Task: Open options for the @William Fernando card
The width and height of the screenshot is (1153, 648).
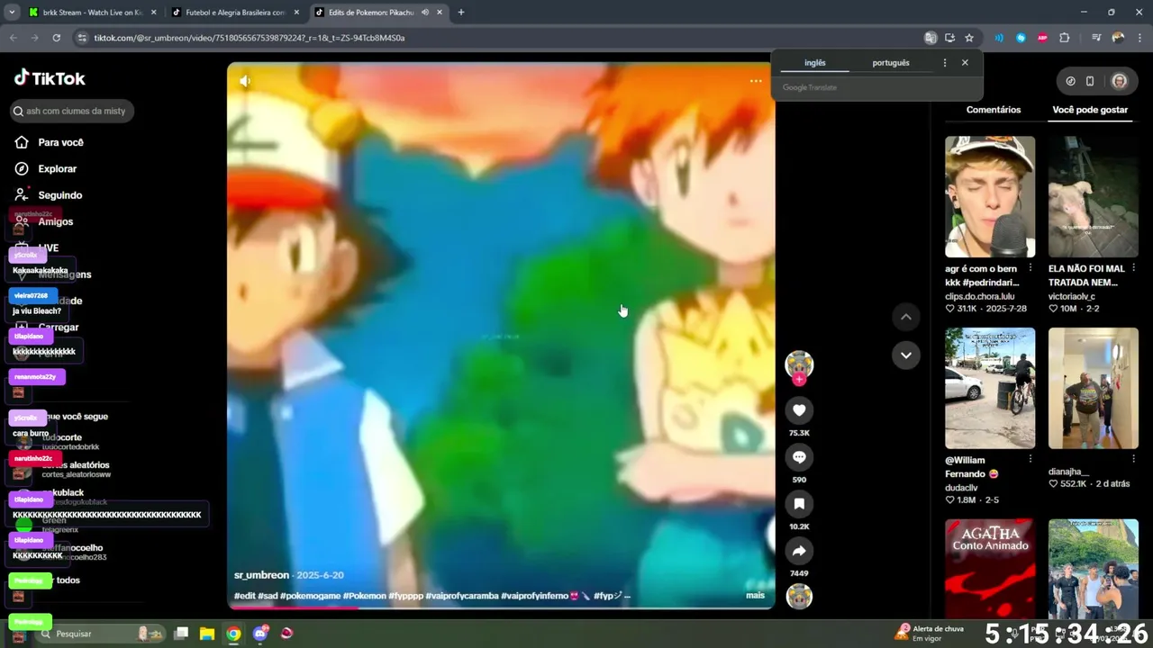Action: point(1030,460)
